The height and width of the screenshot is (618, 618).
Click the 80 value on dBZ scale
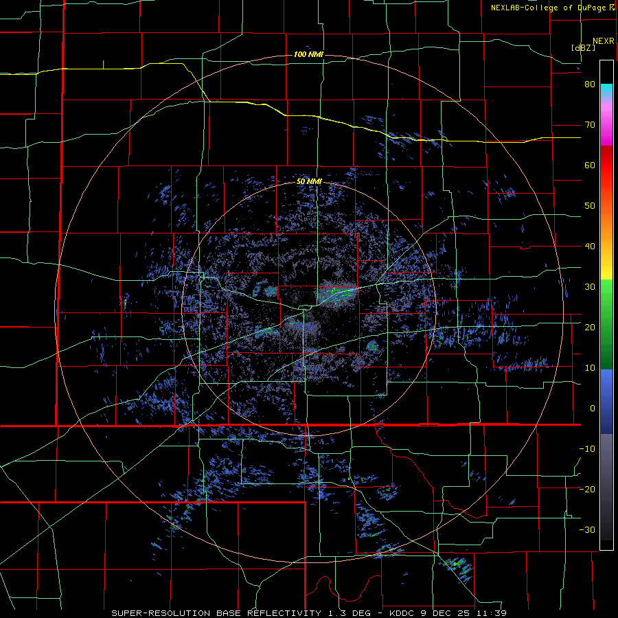click(x=590, y=84)
